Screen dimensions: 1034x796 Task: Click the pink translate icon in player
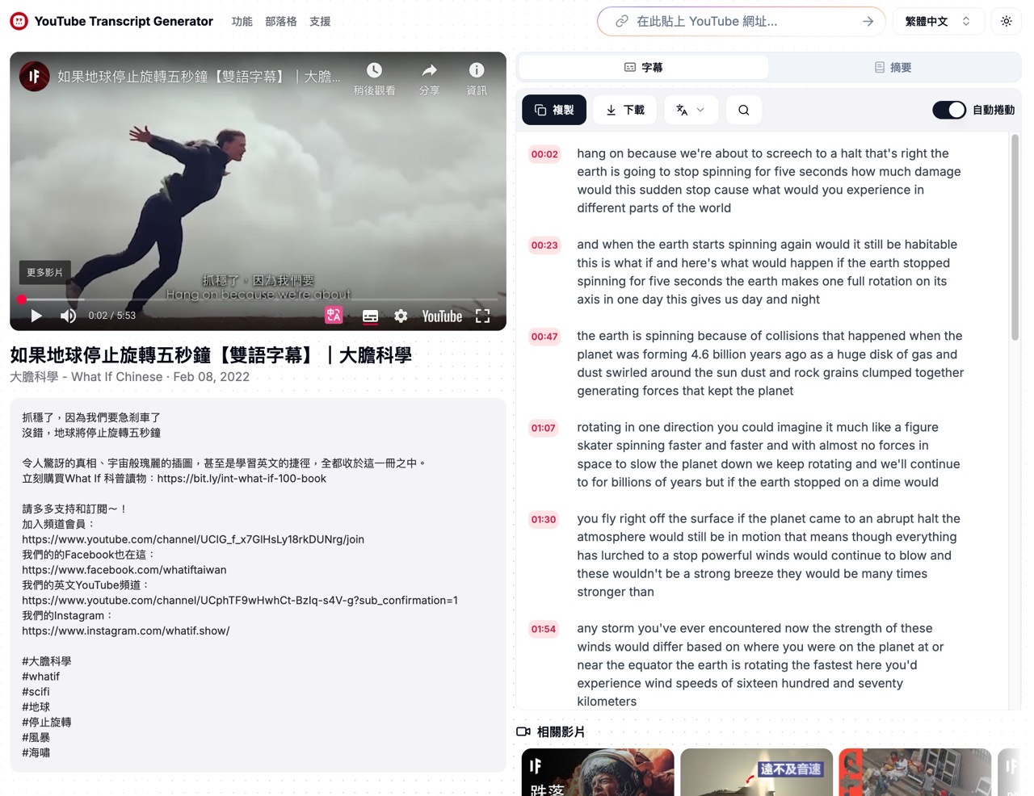[334, 316]
